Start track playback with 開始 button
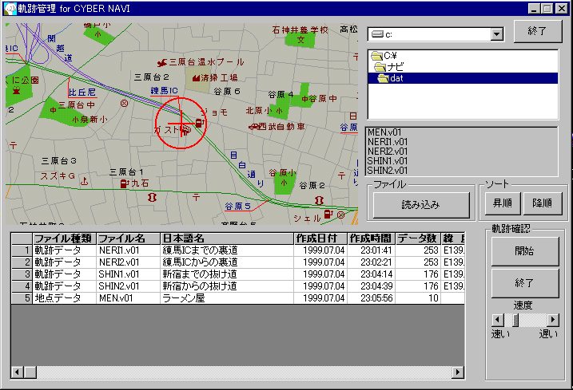This screenshot has height=390, width=573. point(525,251)
